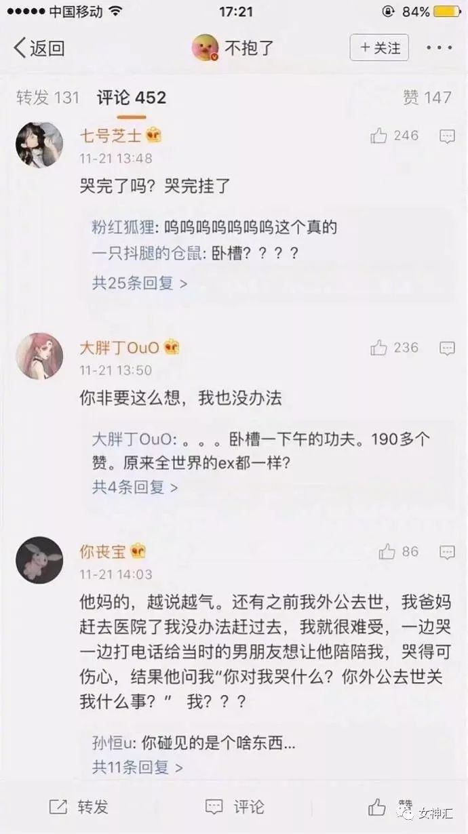Tap the bottom 转发 repost button
This screenshot has width=468, height=834.
(x=79, y=806)
